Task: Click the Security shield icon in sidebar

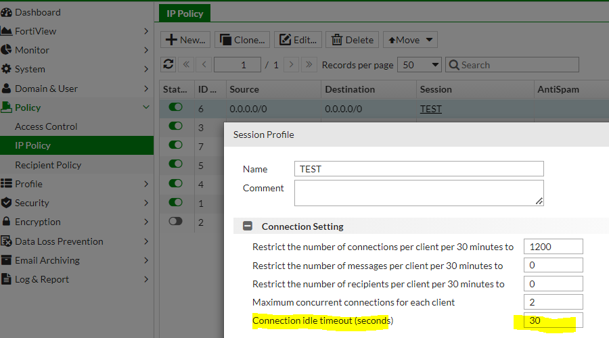Action: pyautogui.click(x=7, y=203)
